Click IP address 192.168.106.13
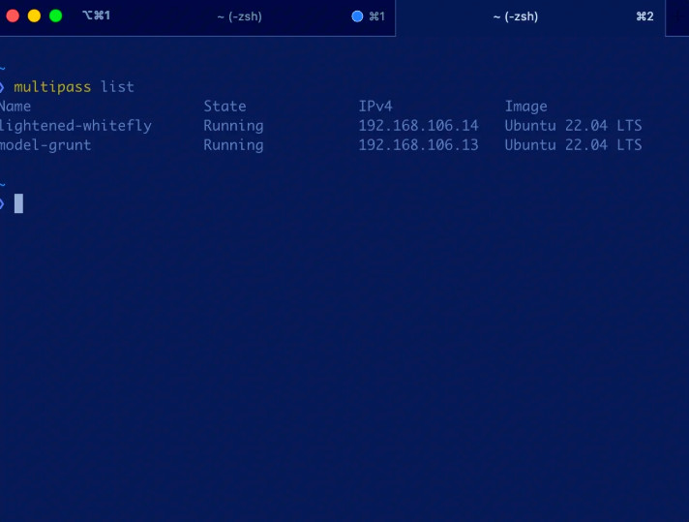Image resolution: width=689 pixels, height=522 pixels. coord(418,145)
